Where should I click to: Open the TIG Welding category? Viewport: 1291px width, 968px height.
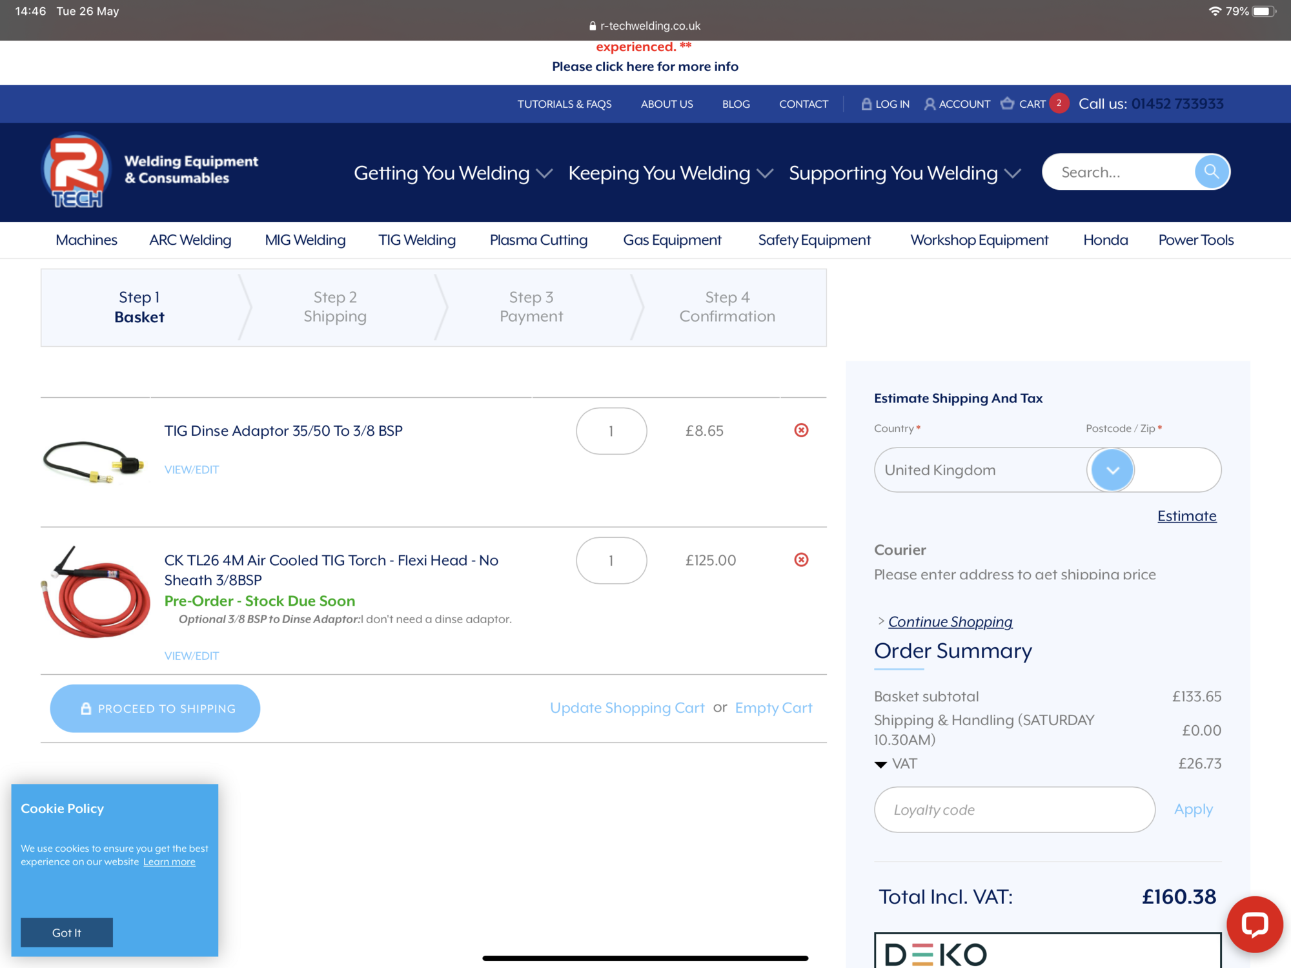point(417,240)
